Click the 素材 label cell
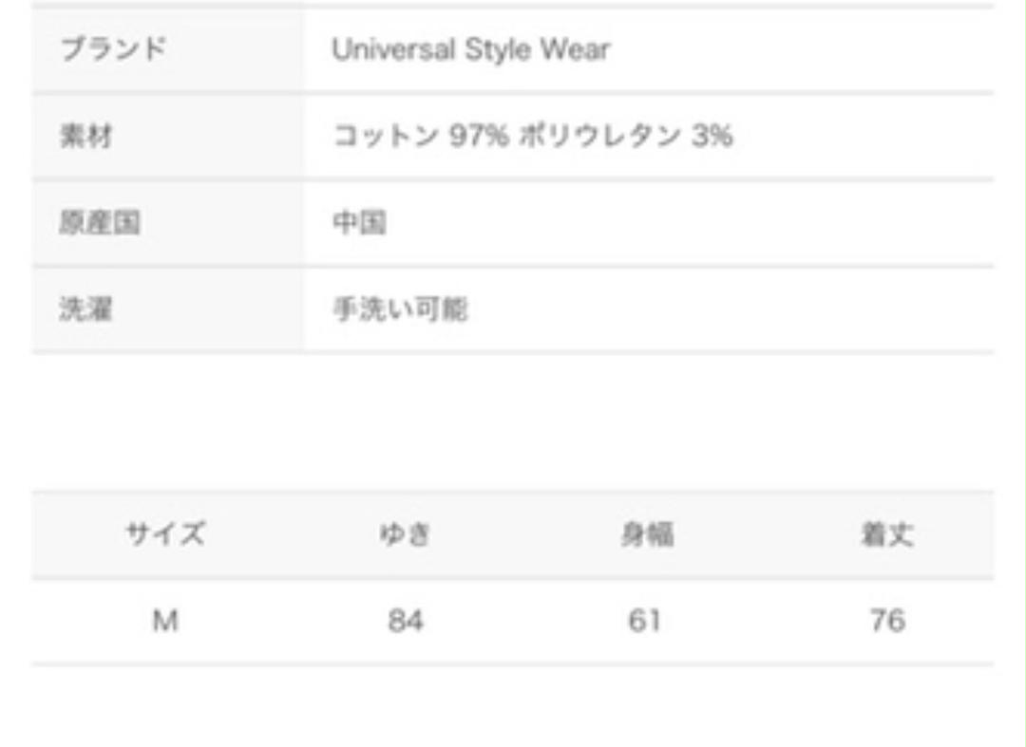 167,137
